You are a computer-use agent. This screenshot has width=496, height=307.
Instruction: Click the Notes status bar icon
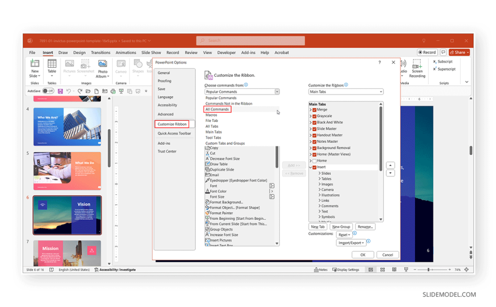click(320, 269)
